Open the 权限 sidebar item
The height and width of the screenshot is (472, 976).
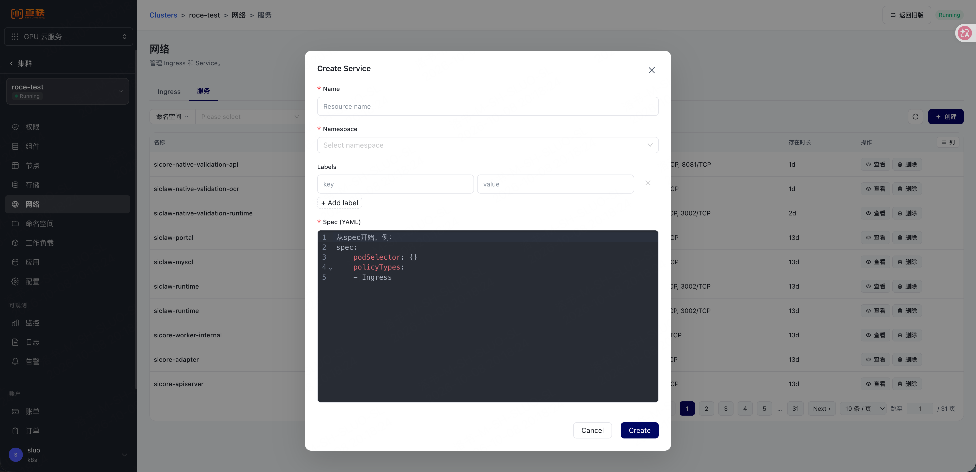pyautogui.click(x=67, y=127)
